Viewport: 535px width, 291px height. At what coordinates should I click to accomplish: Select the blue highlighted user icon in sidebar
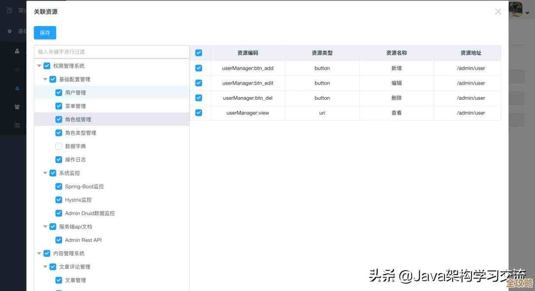(16, 89)
